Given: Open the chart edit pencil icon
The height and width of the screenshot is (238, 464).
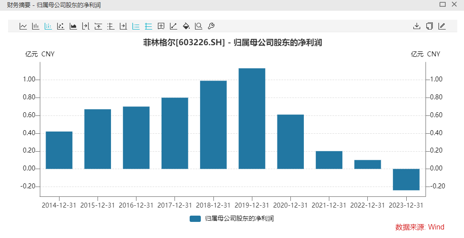Looking at the screenshot, I should 442,26.
